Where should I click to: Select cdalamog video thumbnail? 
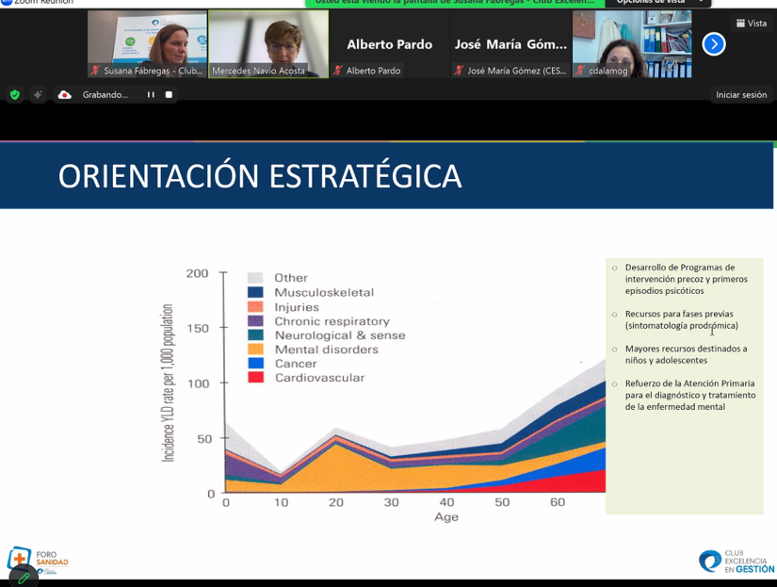[x=632, y=44]
